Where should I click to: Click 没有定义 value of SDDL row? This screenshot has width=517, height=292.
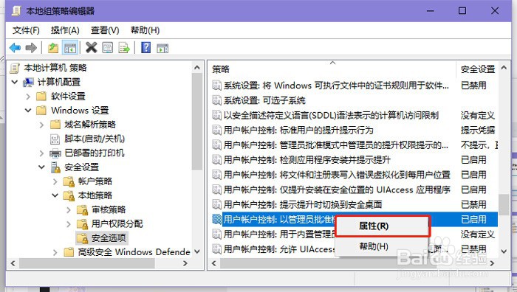(x=477, y=115)
